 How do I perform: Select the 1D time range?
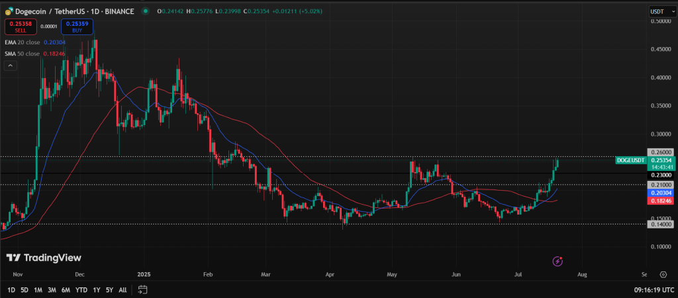point(11,290)
